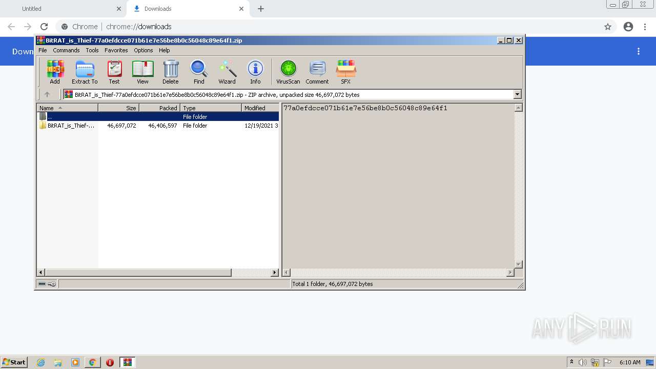Open the Options menu
Image resolution: width=656 pixels, height=369 pixels.
point(143,50)
